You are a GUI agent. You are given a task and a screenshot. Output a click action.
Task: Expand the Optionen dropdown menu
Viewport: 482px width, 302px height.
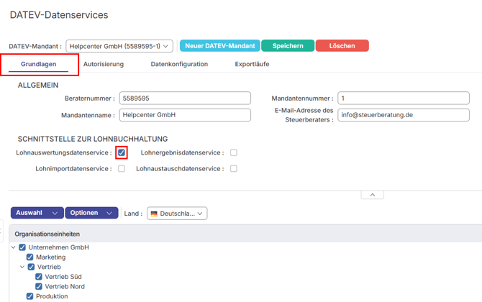91,213
